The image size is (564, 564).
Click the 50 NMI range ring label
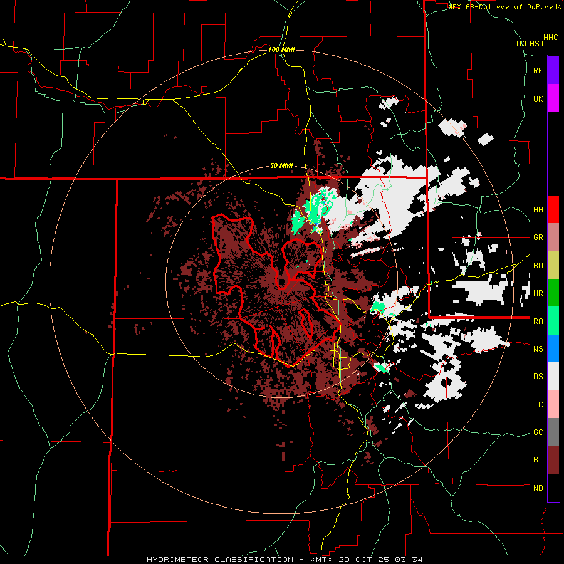281,166
